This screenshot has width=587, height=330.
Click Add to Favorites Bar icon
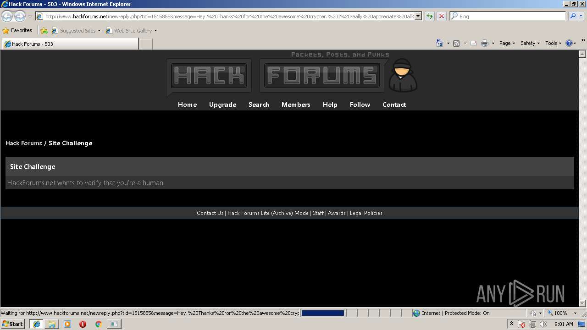(x=44, y=31)
